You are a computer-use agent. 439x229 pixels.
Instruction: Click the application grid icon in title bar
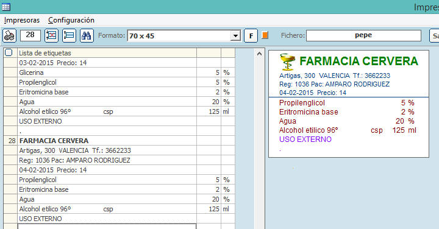[x=6, y=7]
